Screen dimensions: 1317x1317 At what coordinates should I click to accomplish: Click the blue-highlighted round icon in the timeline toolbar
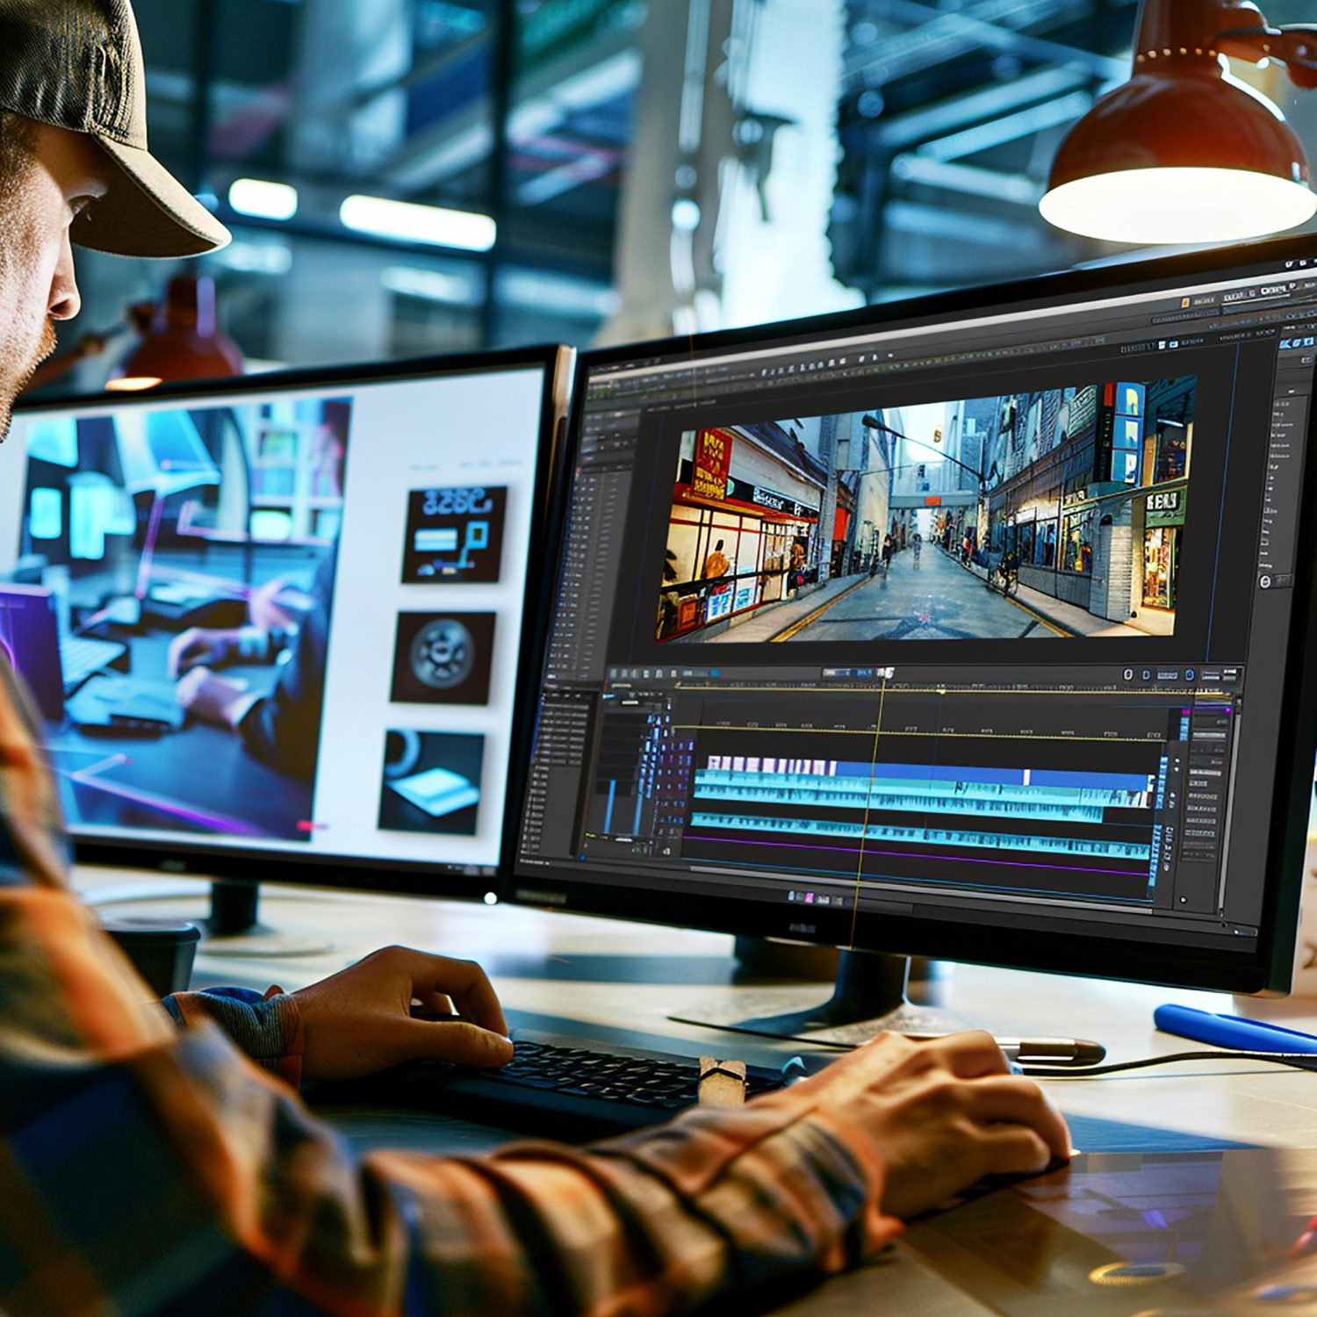[1190, 675]
